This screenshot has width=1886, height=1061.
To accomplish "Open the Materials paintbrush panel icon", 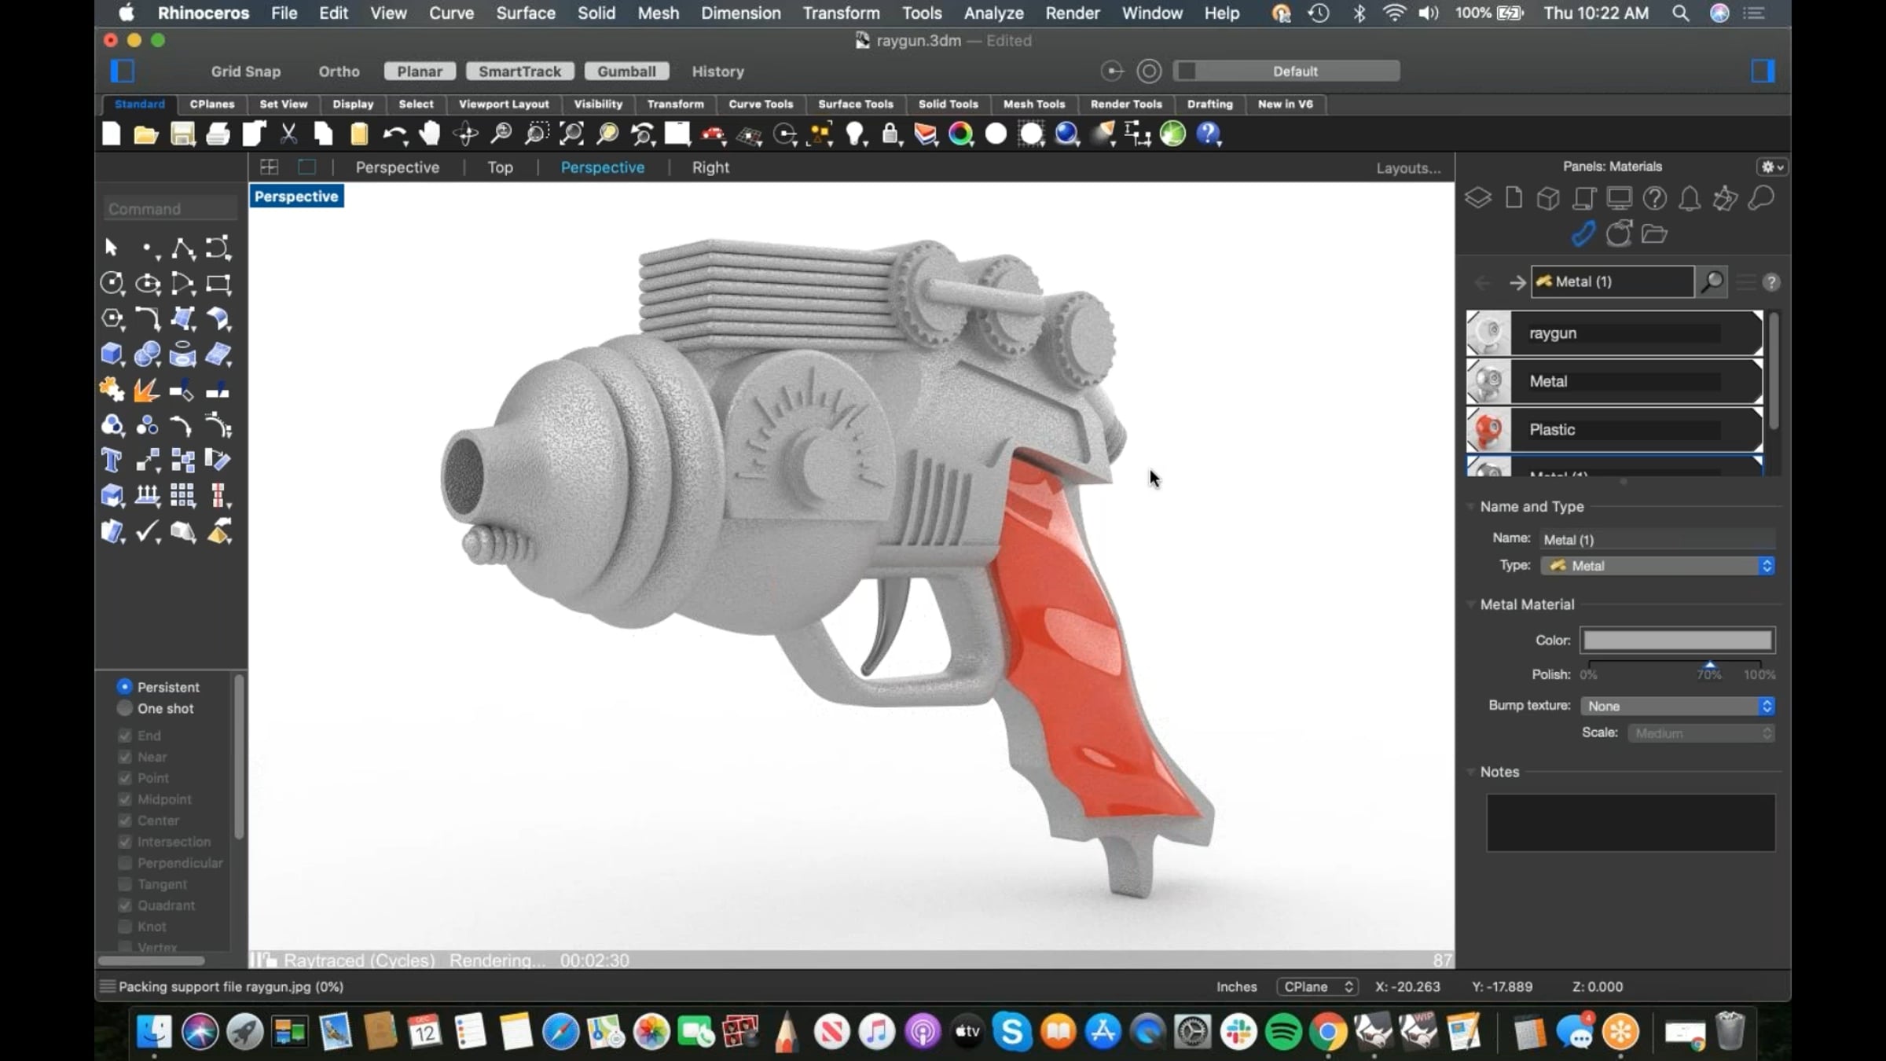I will tap(1583, 233).
